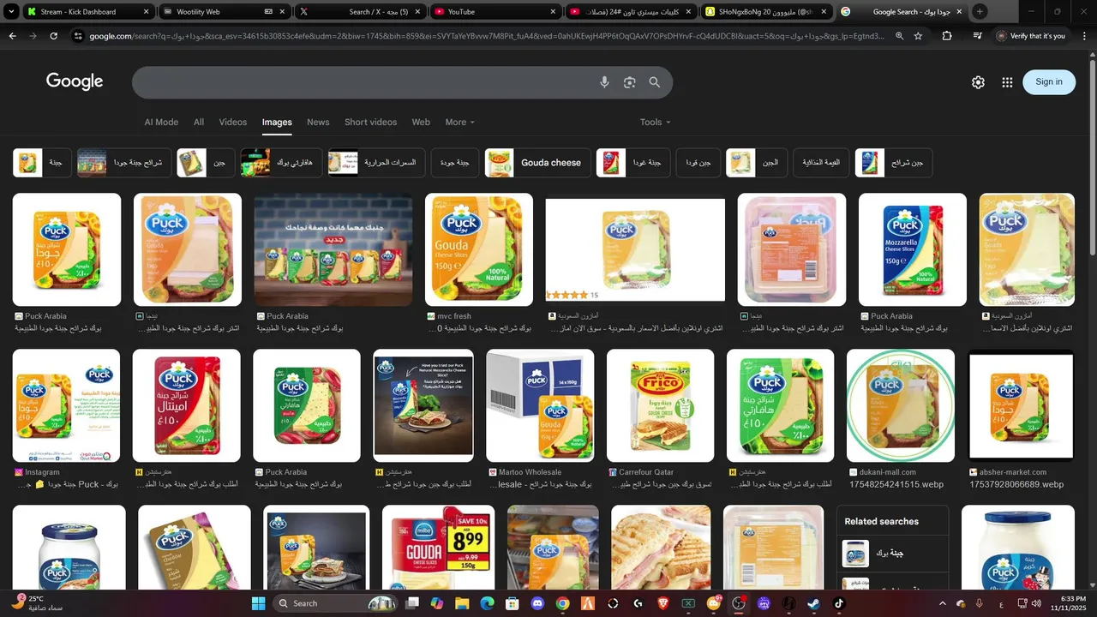
Task: Open Martoo Wholesale Puck box image
Action: point(539,405)
